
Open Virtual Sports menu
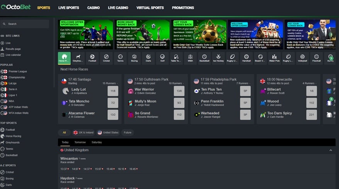tap(150, 8)
